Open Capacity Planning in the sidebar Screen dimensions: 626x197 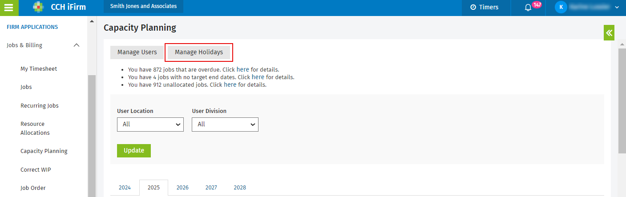[44, 151]
